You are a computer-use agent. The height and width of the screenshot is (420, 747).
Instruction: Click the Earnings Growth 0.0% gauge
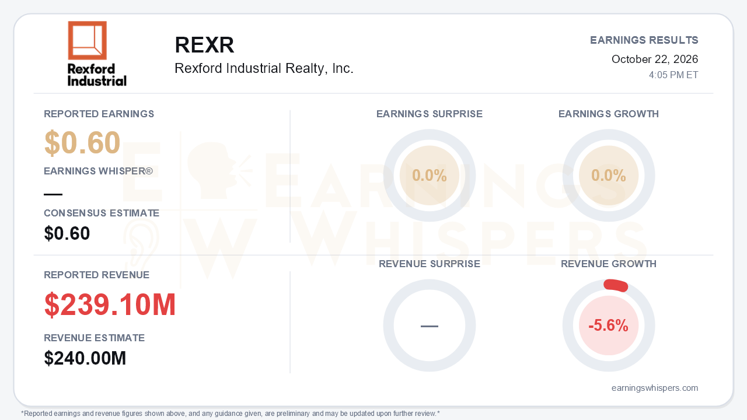tap(609, 176)
